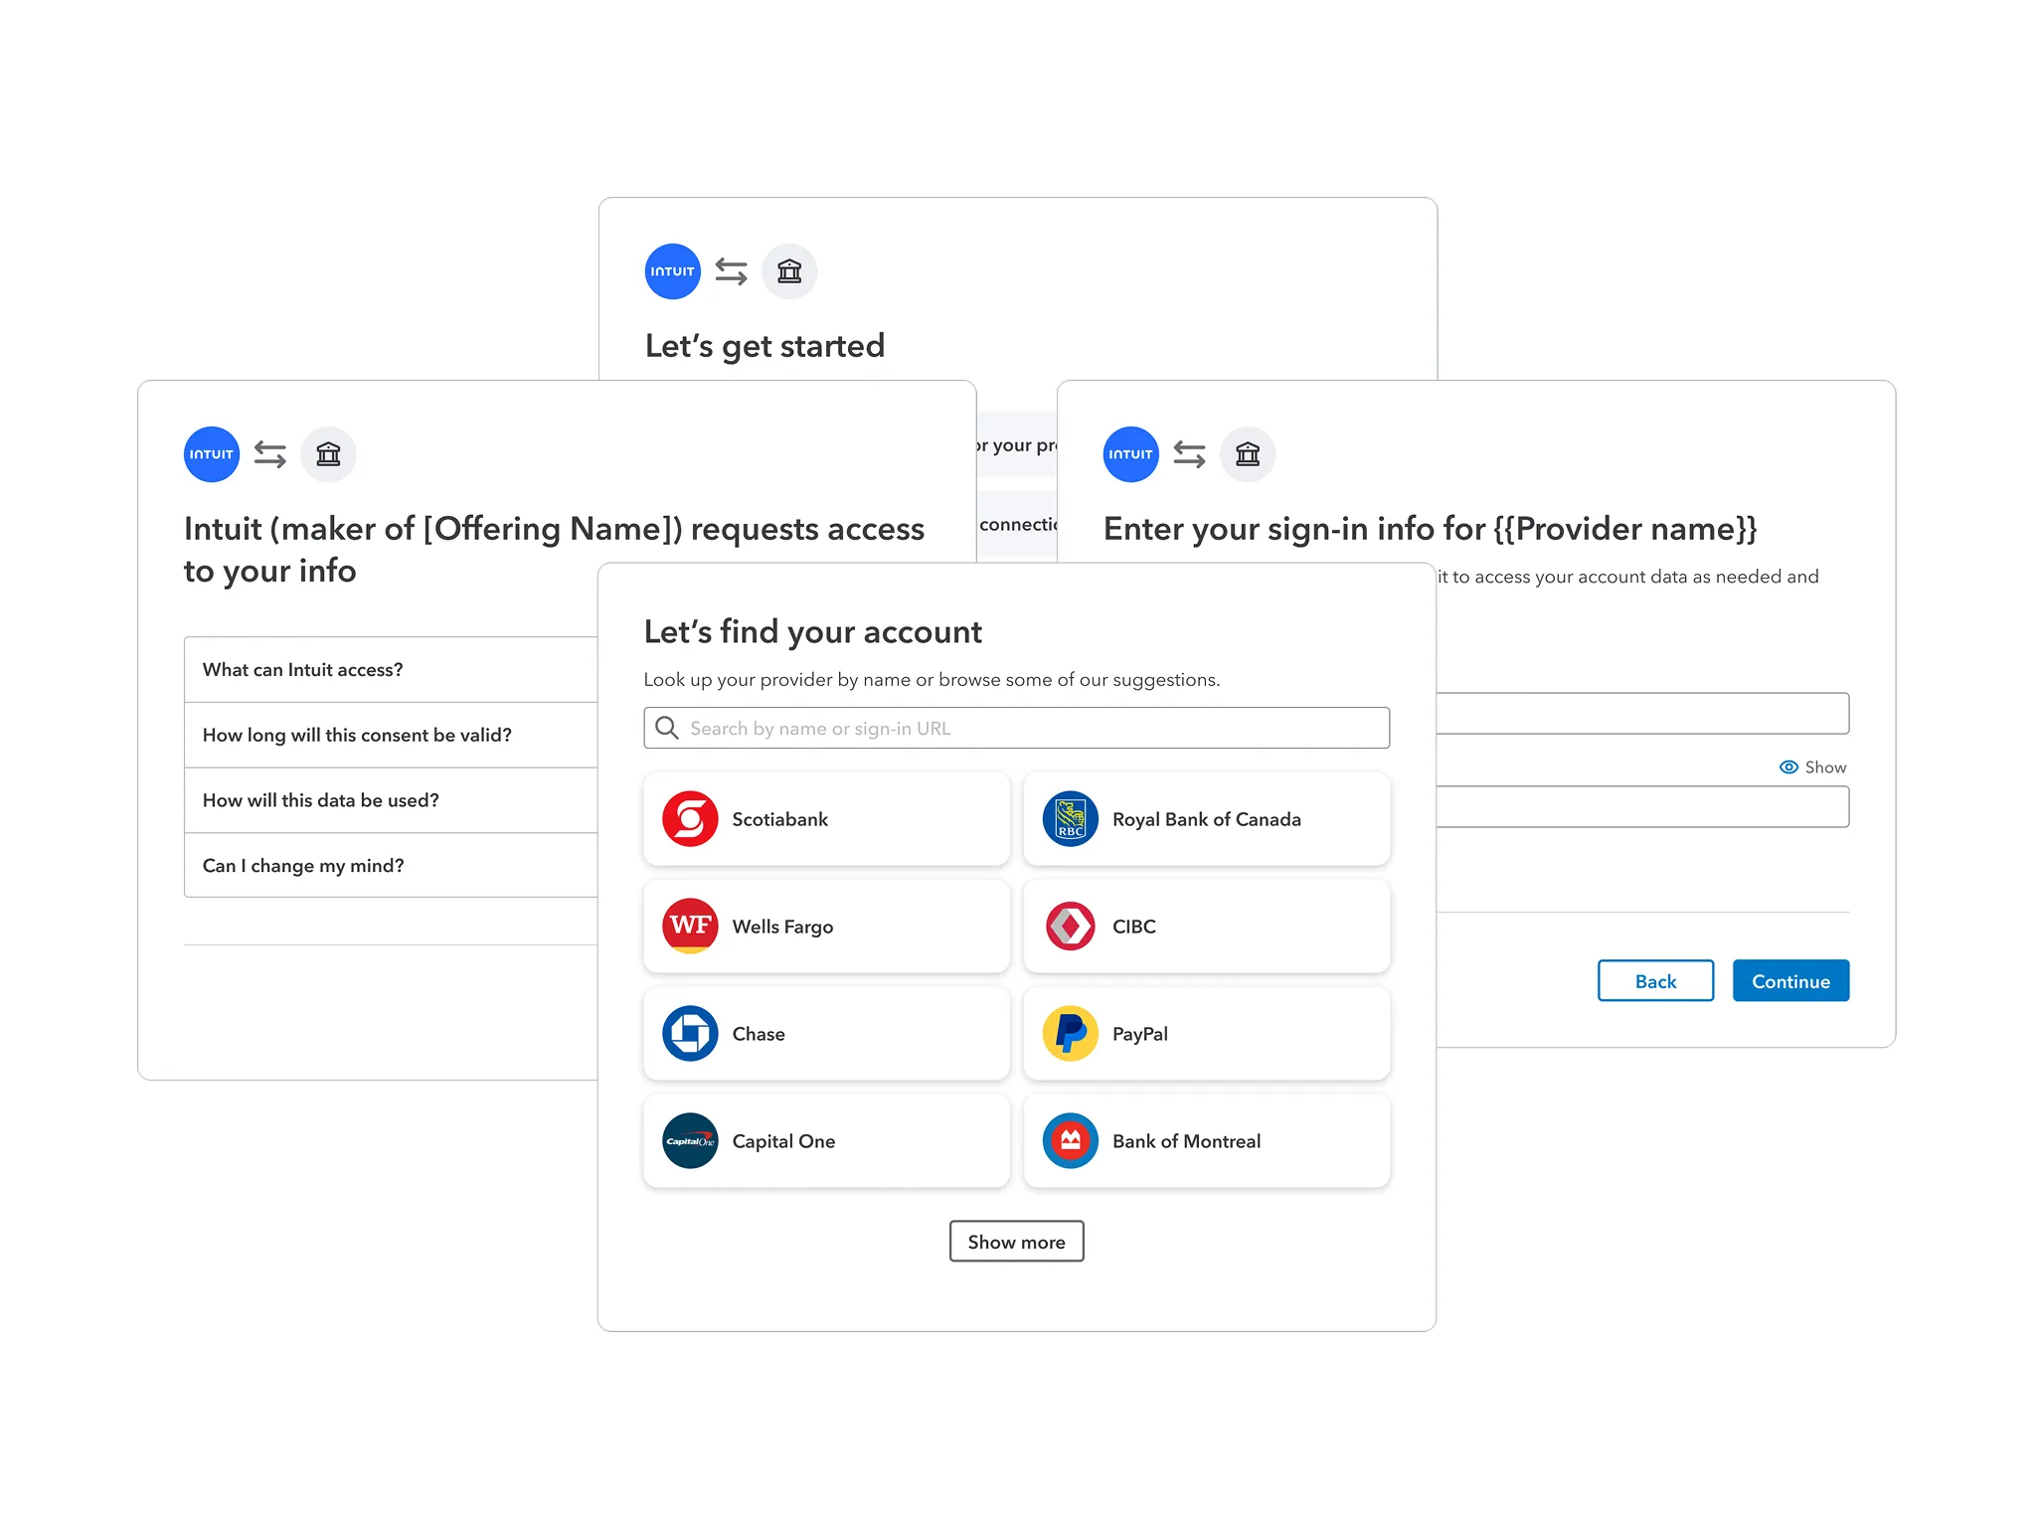Click bank building icon in sign-in info window
This screenshot has height=1527, width=2036.
1248,454
